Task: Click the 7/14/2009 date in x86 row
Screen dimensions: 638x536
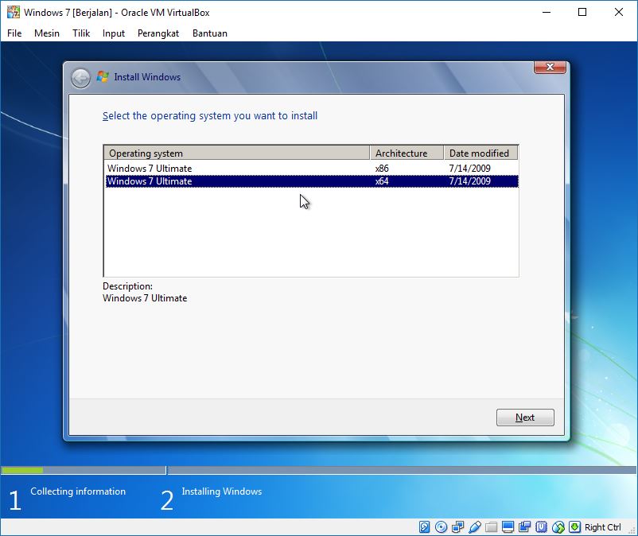Action: (x=469, y=169)
